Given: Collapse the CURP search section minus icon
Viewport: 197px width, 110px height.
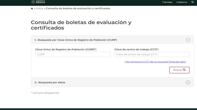Looking at the screenshot, I should 188,40.
